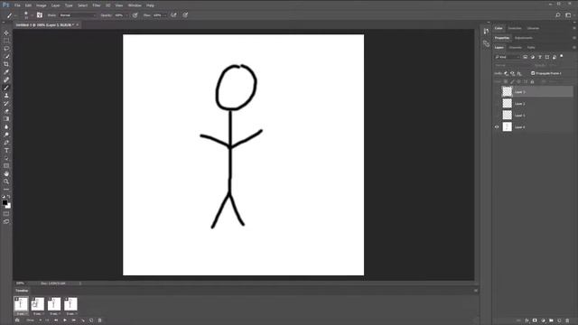Delete layer using the trash icon in Layers panel

point(567,320)
